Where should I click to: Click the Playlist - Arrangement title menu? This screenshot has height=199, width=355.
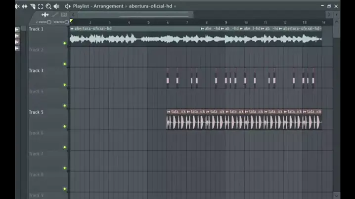pos(98,6)
